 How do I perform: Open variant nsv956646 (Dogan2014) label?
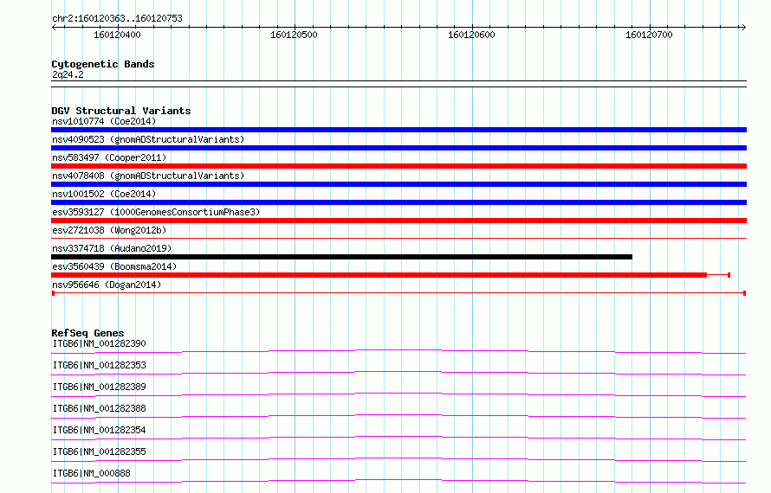(x=107, y=285)
